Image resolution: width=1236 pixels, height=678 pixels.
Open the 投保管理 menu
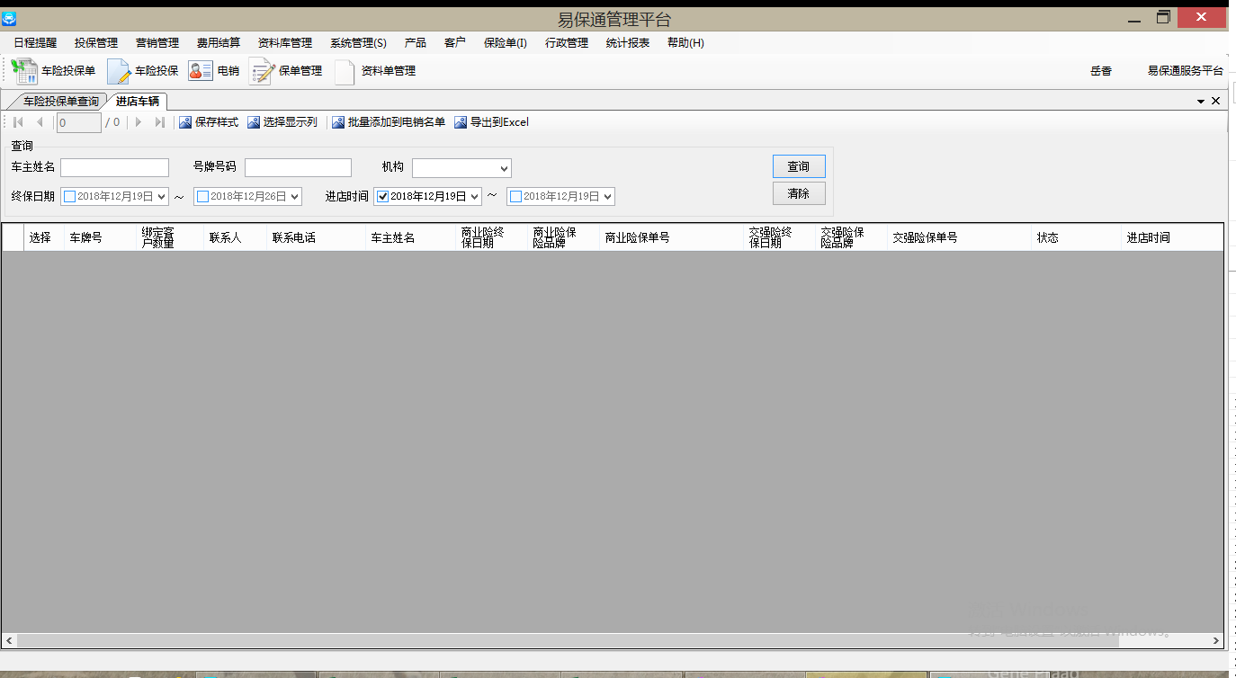click(x=96, y=42)
